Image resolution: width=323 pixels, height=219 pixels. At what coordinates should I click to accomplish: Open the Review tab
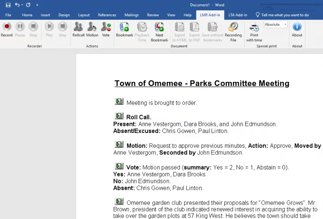pos(153,15)
